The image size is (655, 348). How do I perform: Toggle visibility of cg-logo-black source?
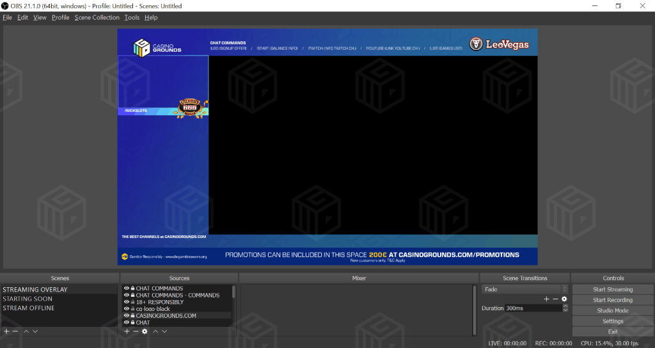[x=127, y=309]
